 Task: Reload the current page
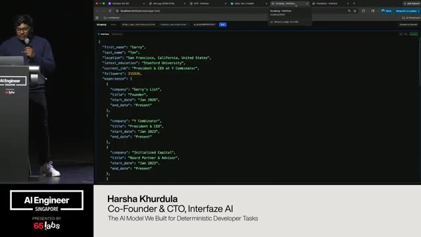[110, 11]
